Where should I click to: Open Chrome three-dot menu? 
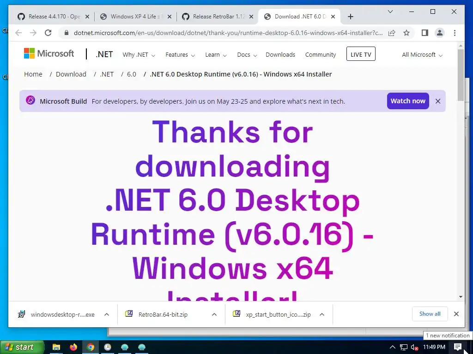[455, 33]
